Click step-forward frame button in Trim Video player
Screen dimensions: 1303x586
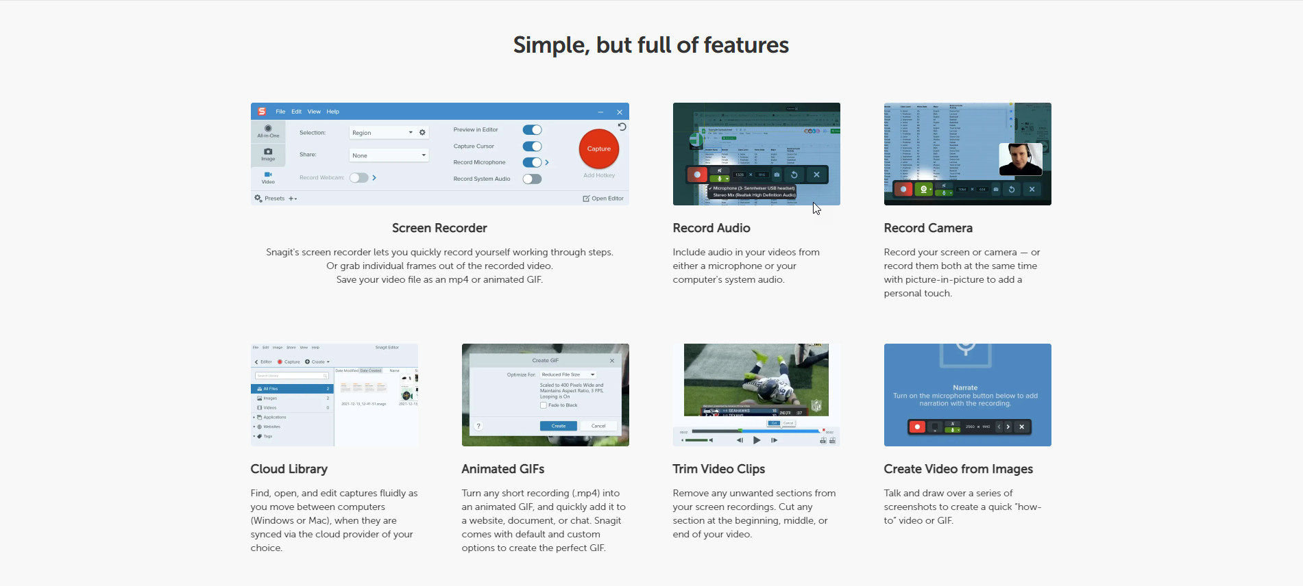[774, 440]
